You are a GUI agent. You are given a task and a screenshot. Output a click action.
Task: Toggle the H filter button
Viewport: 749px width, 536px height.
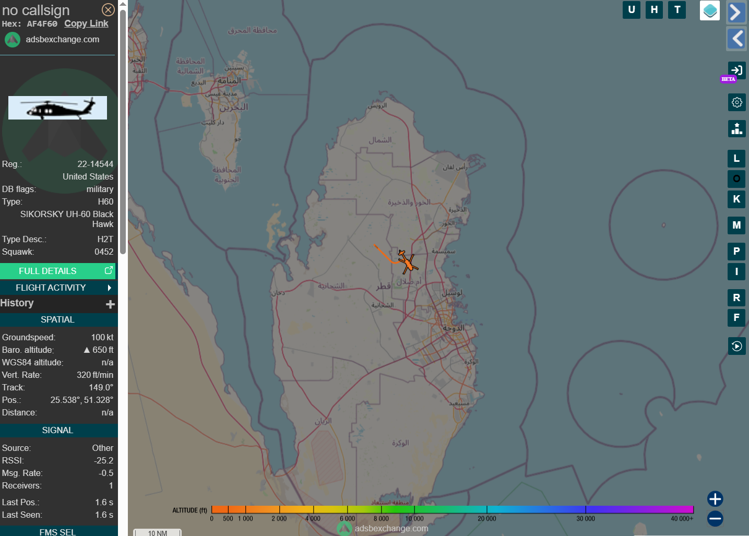tap(654, 9)
